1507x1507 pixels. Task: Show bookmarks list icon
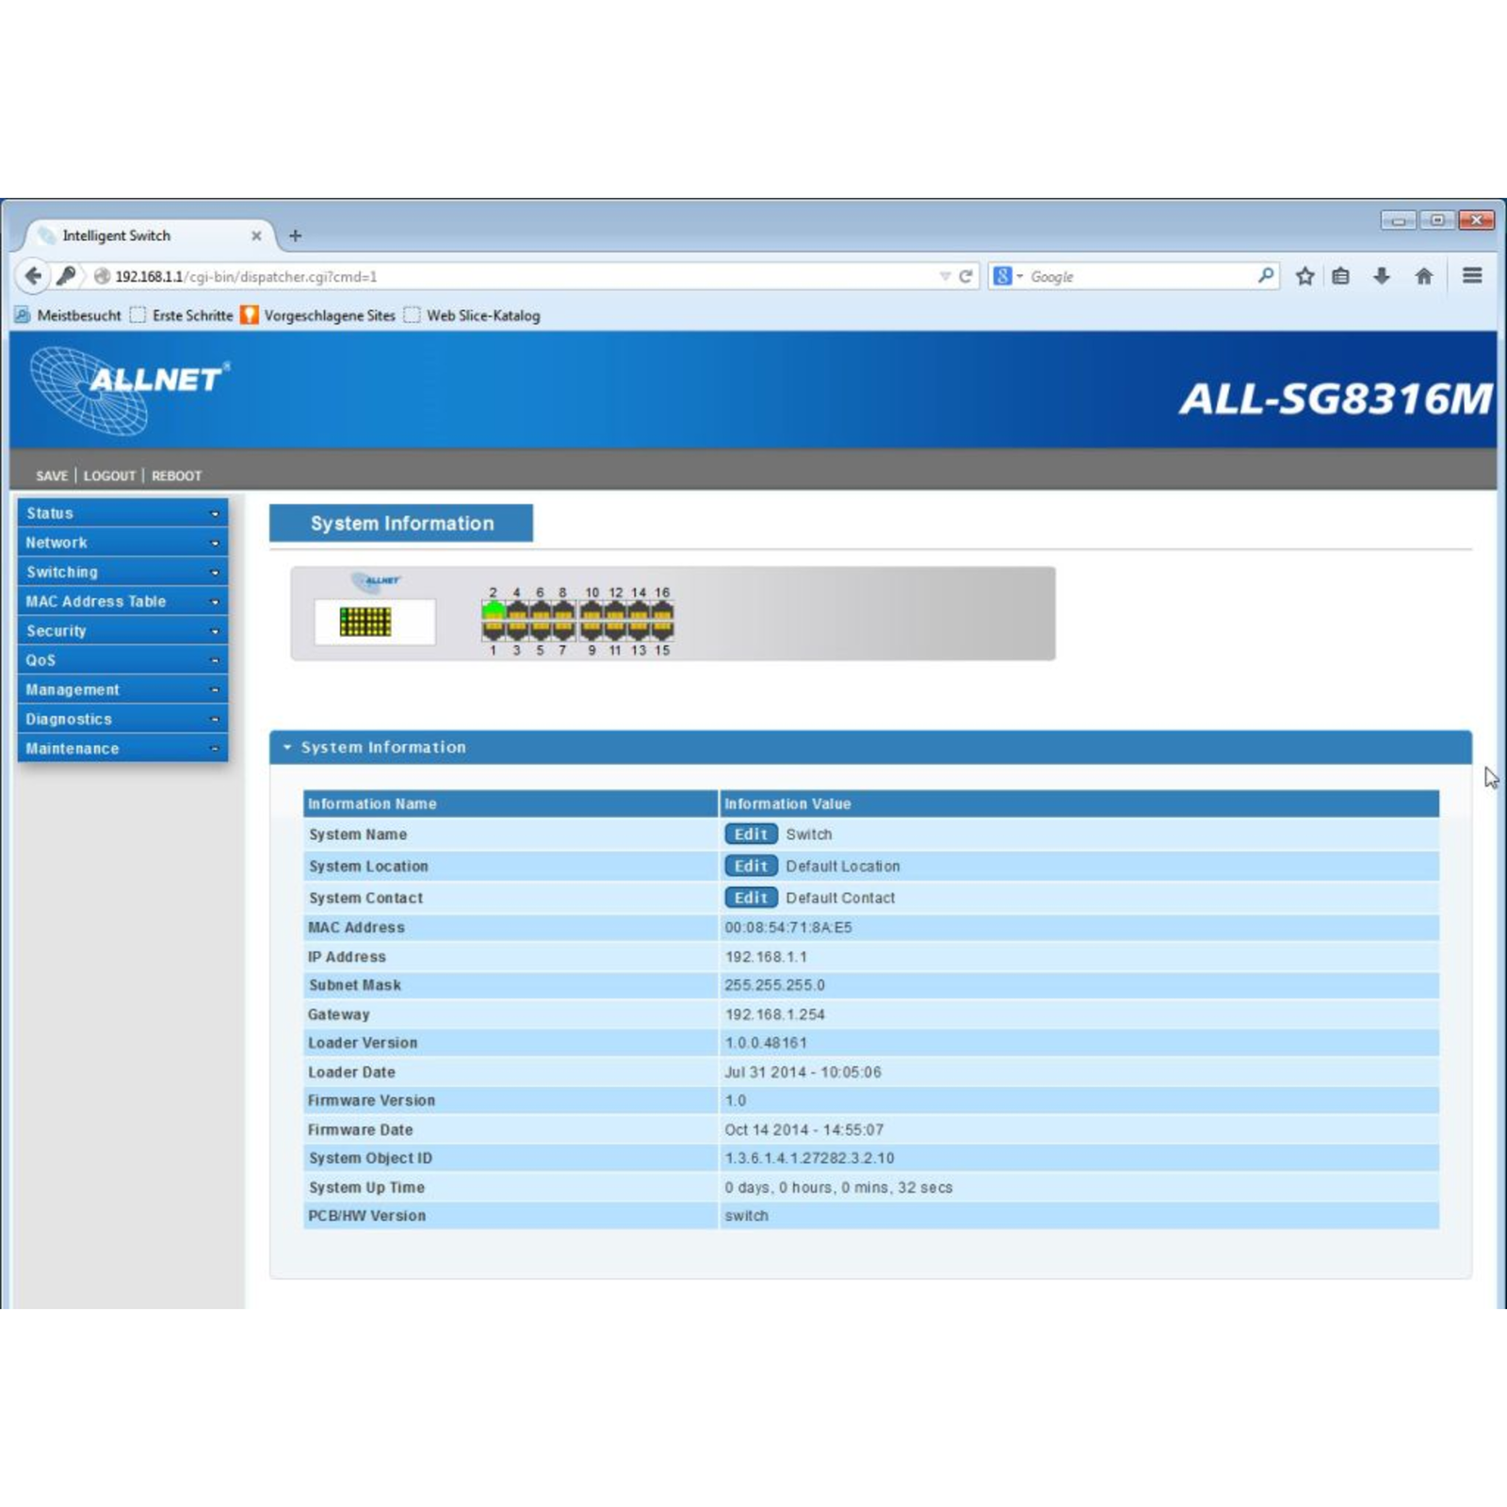coord(1340,276)
